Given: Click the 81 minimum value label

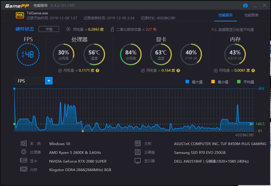Looking at the screenshot, I should click(x=260, y=131).
